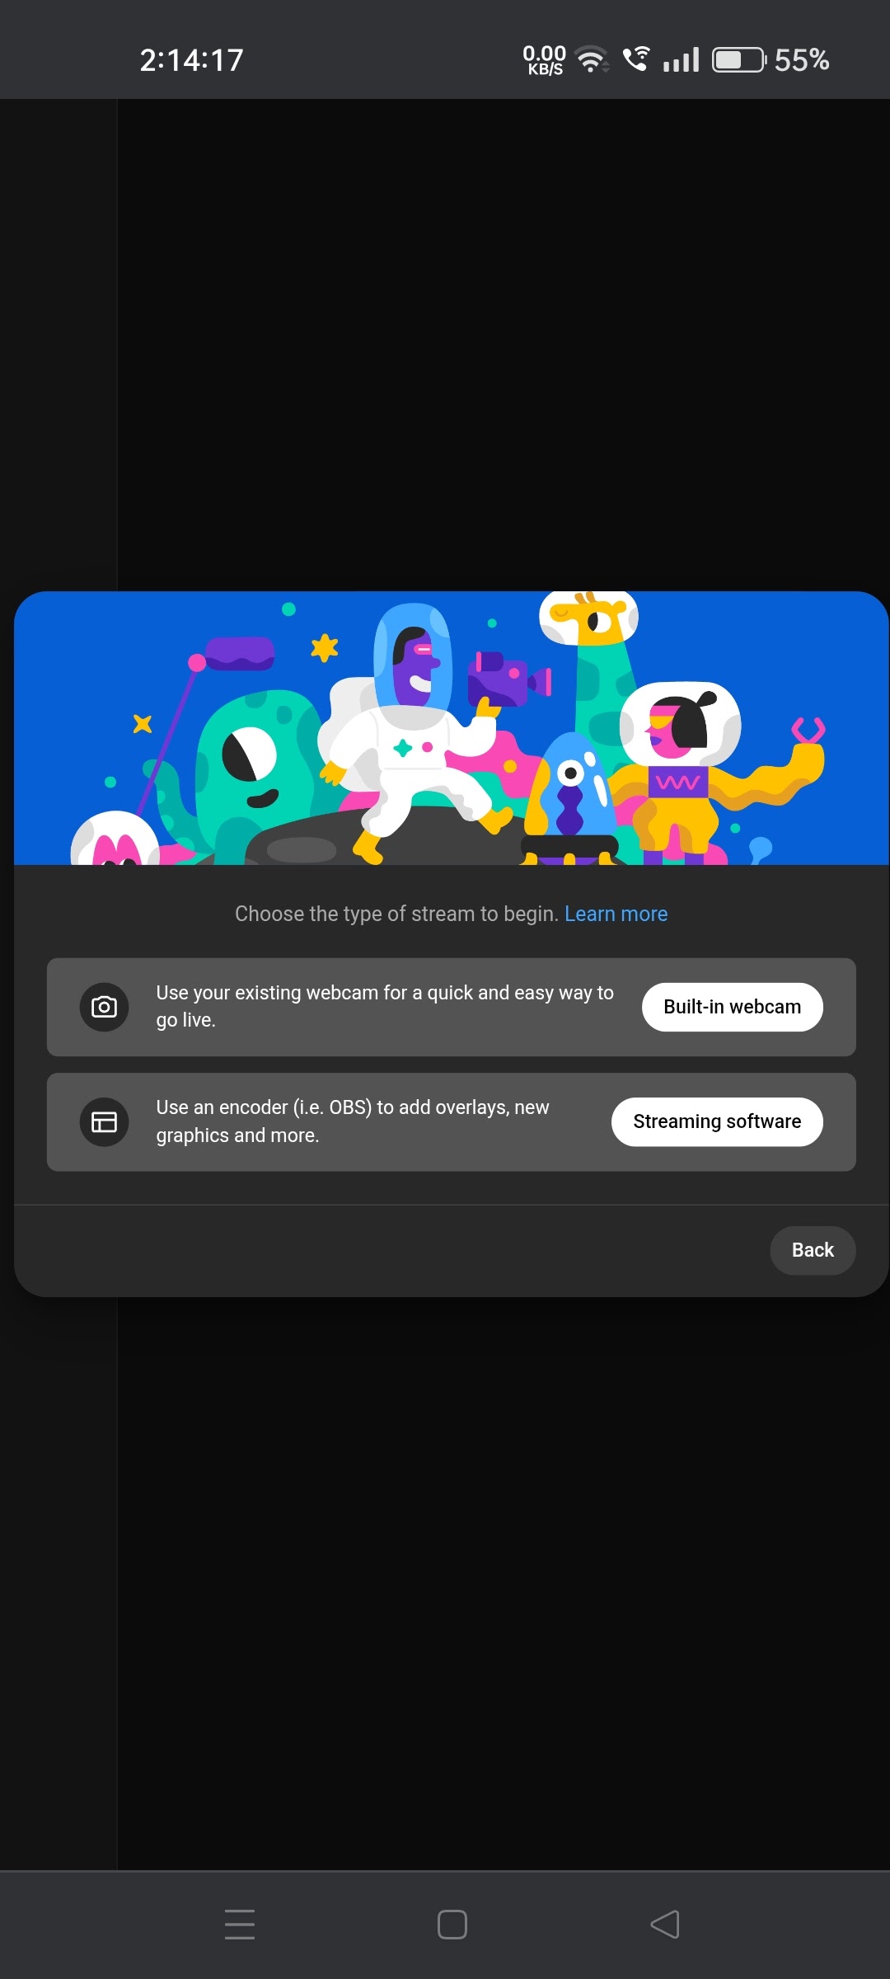Tap the colorful astronaut illustration banner
The image size is (890, 1979).
coord(451,728)
